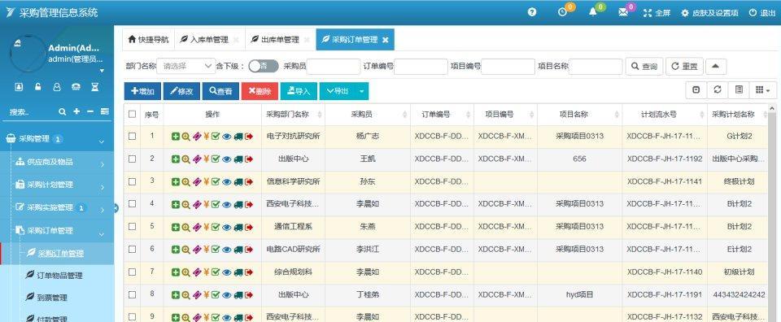Tick the select-all checkbox in table header

point(132,114)
